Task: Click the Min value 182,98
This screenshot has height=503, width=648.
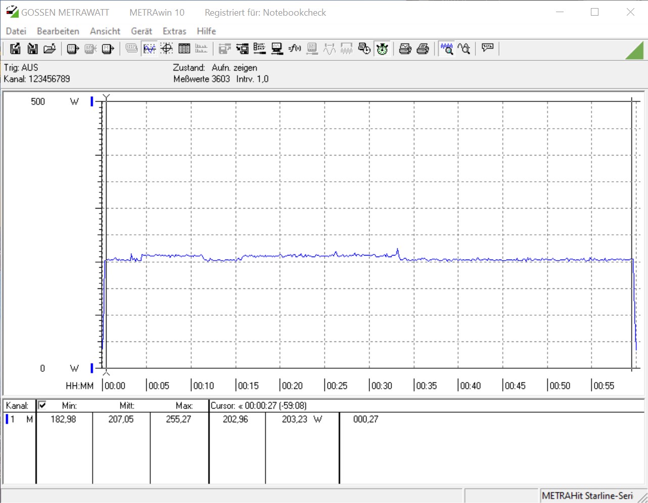Action: (63, 419)
